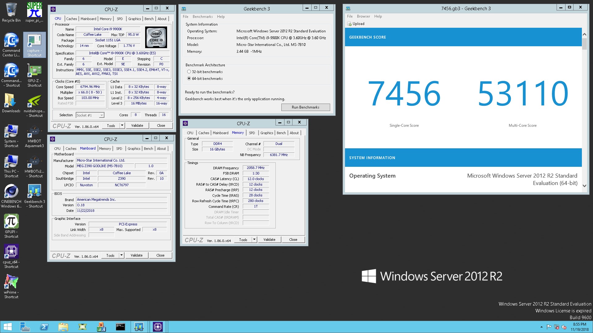
Task: Open the Command Center Lite desktop icon
Action: click(11, 45)
